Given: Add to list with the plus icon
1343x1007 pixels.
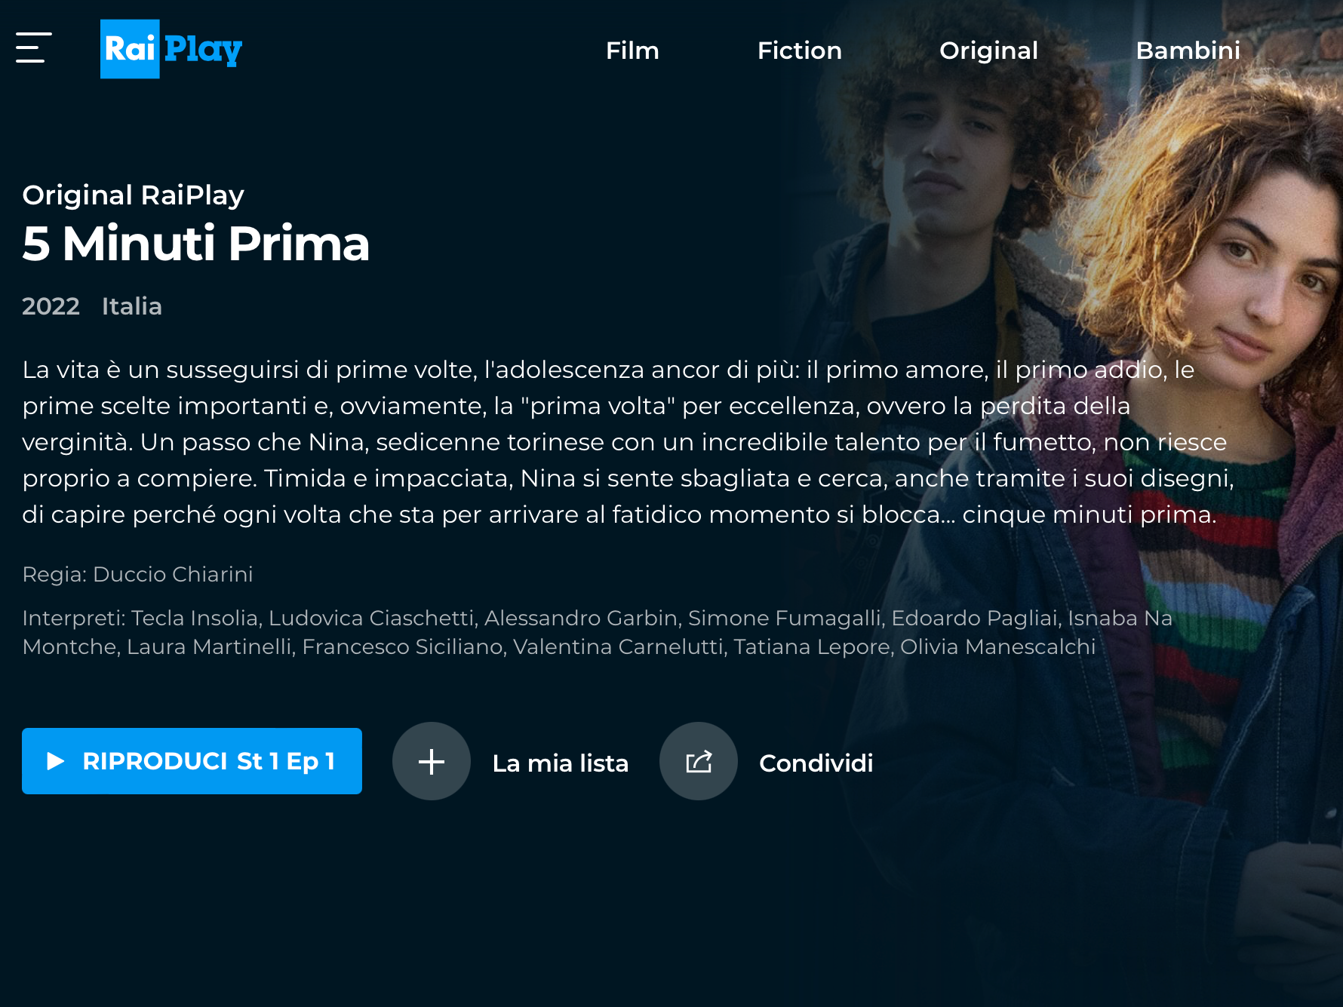Looking at the screenshot, I should [432, 761].
